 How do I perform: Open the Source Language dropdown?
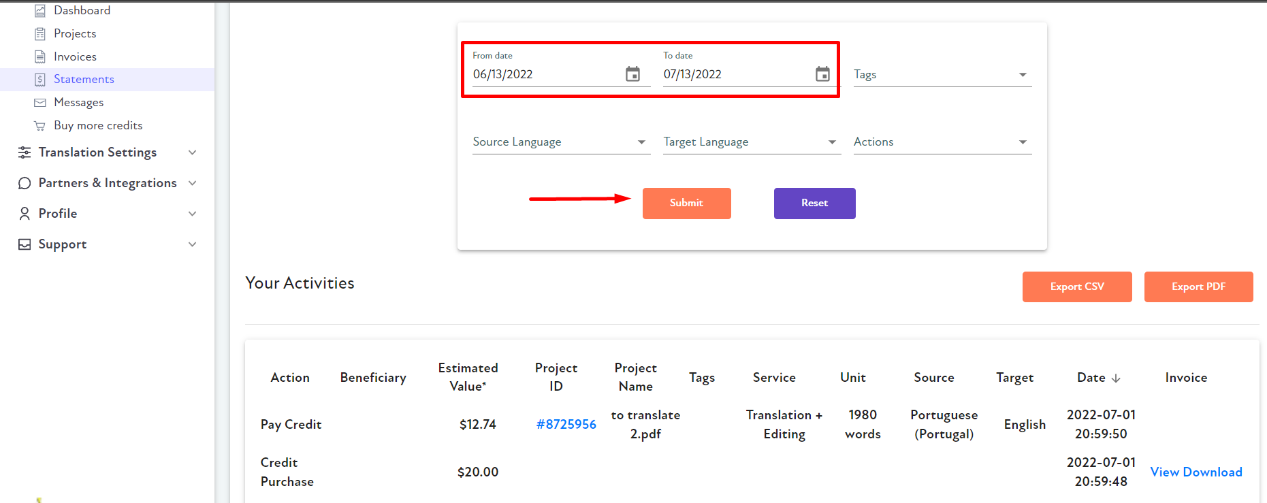(560, 142)
